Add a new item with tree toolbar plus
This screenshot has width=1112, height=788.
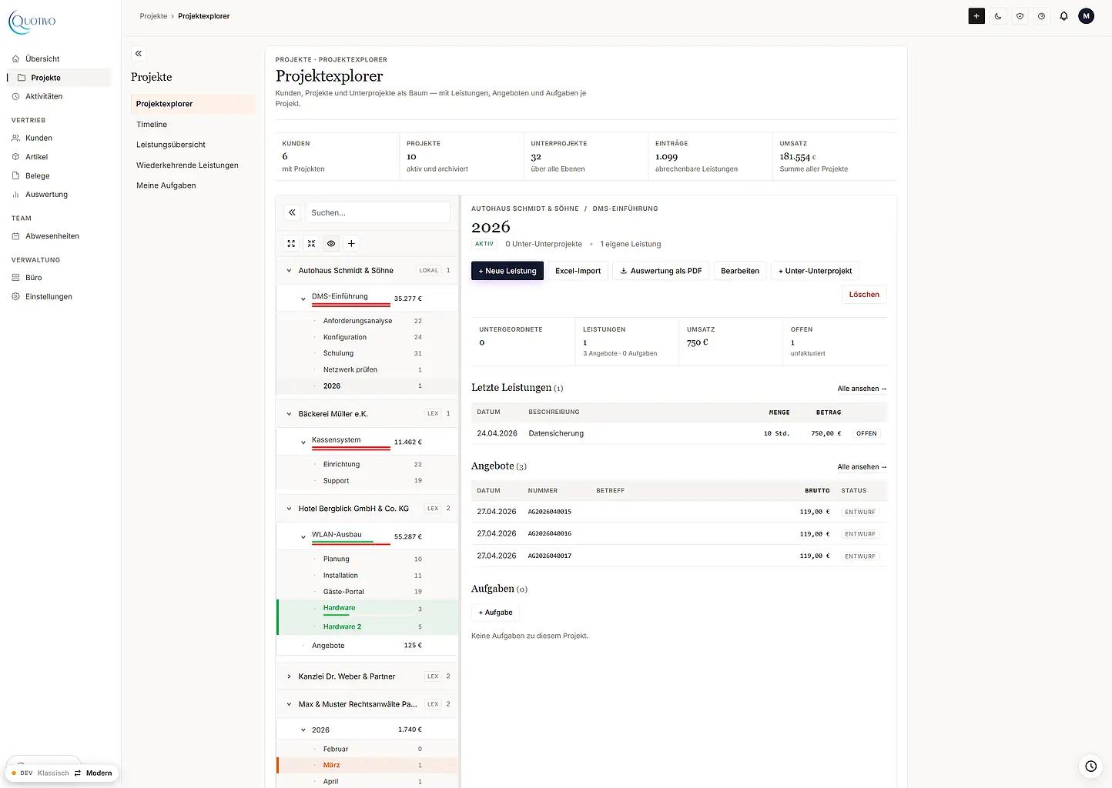[x=351, y=243]
